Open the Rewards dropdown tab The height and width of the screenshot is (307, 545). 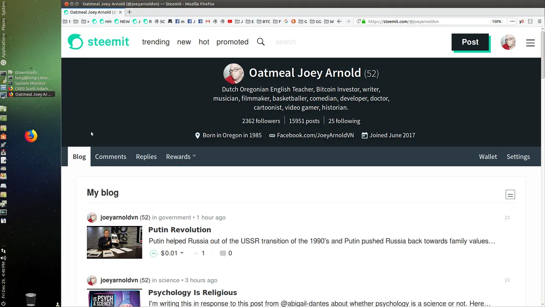181,156
